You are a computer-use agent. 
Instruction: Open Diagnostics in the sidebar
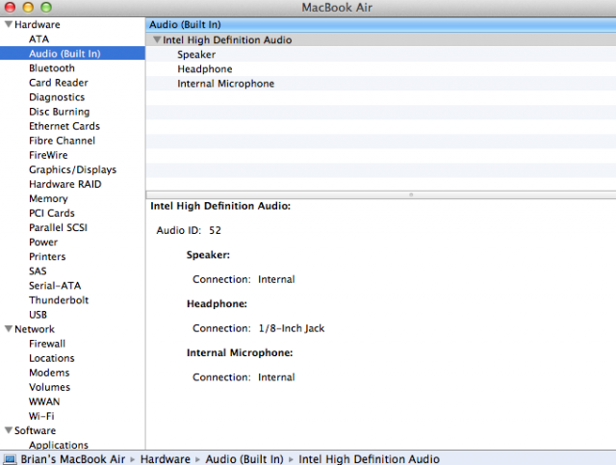(x=57, y=97)
